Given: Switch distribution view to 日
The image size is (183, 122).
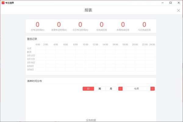Looking at the screenshot, I should 88,89.
